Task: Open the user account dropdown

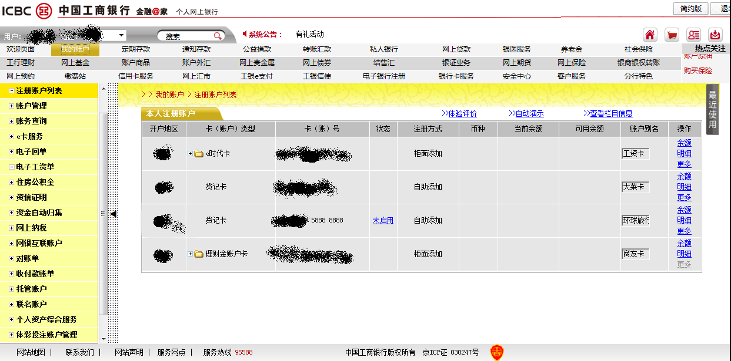Action: [x=122, y=36]
